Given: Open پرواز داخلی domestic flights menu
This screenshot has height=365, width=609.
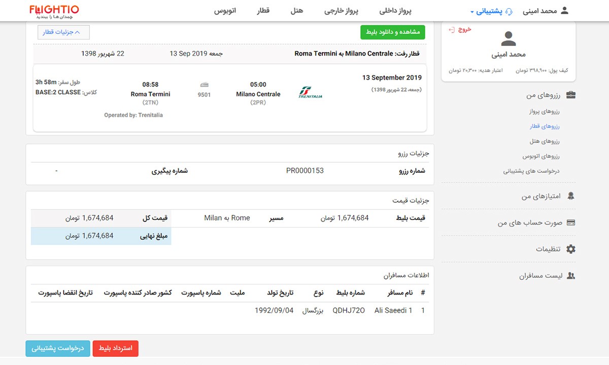Looking at the screenshot, I should [395, 11].
